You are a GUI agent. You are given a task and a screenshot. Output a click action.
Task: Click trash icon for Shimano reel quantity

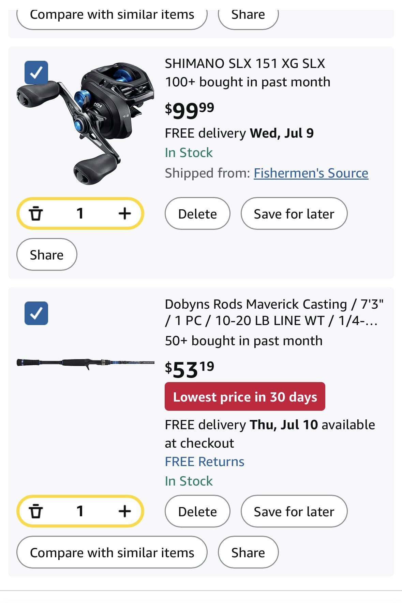[36, 214]
